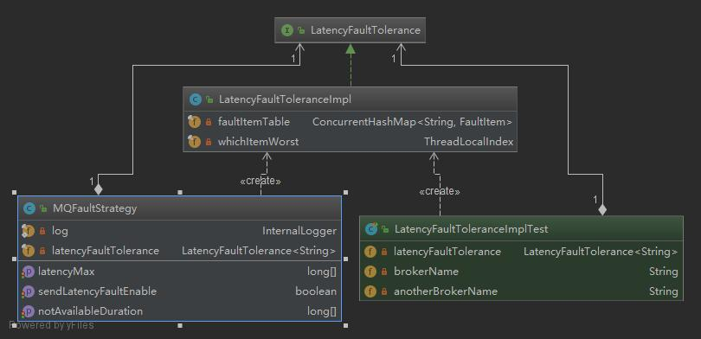Viewport: 701px width, 339px height.
Task: Click the lock icon beside faultItemTable
Action: pyautogui.click(x=209, y=122)
